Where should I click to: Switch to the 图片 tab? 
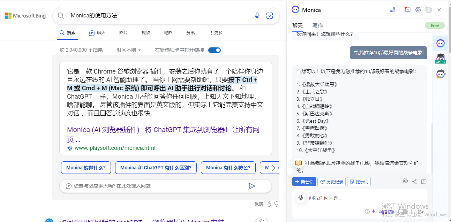coord(123,33)
